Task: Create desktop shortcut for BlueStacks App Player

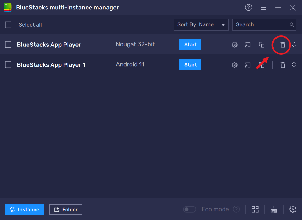Action: pos(248,45)
